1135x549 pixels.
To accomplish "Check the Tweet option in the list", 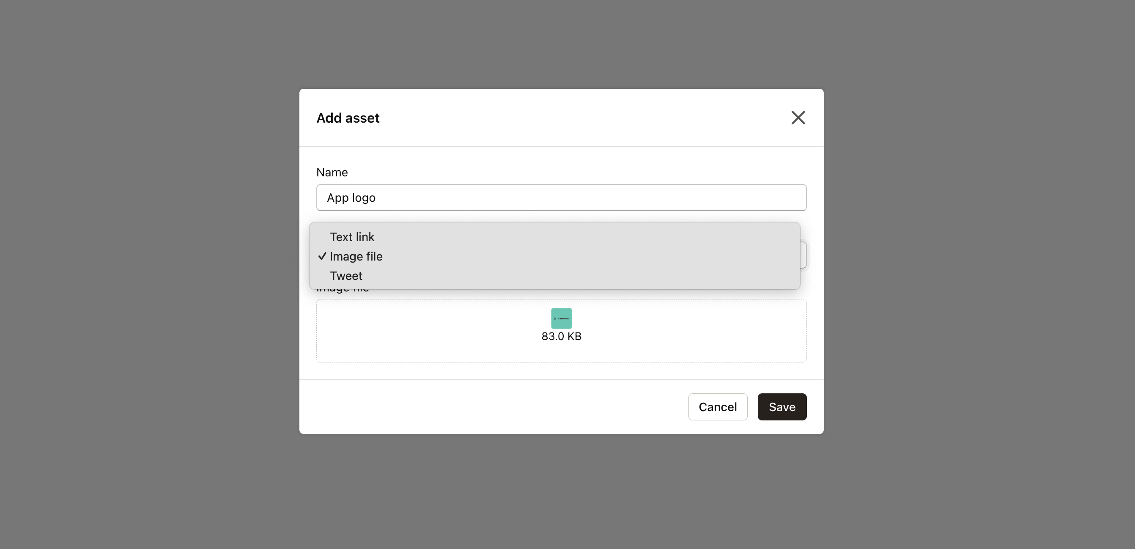I will pos(346,275).
